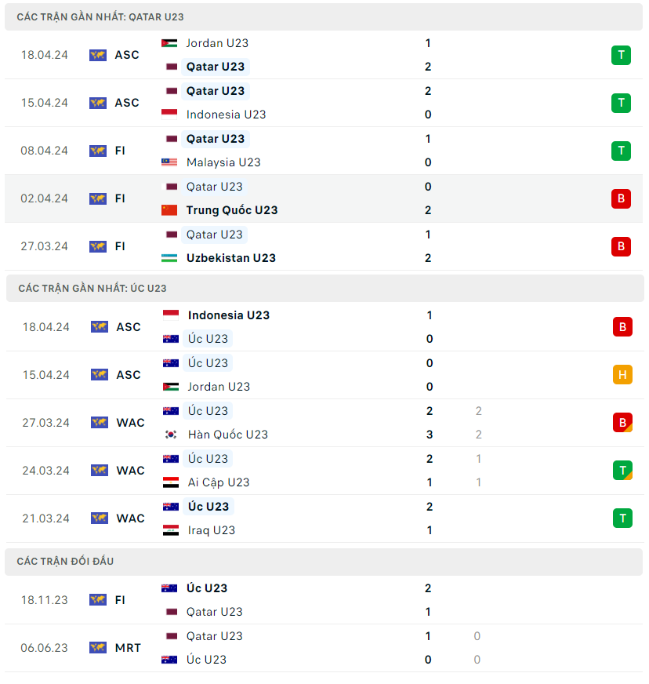Click the green T badge for Jordan U23 match
The height and width of the screenshot is (684, 649).
pos(621,55)
